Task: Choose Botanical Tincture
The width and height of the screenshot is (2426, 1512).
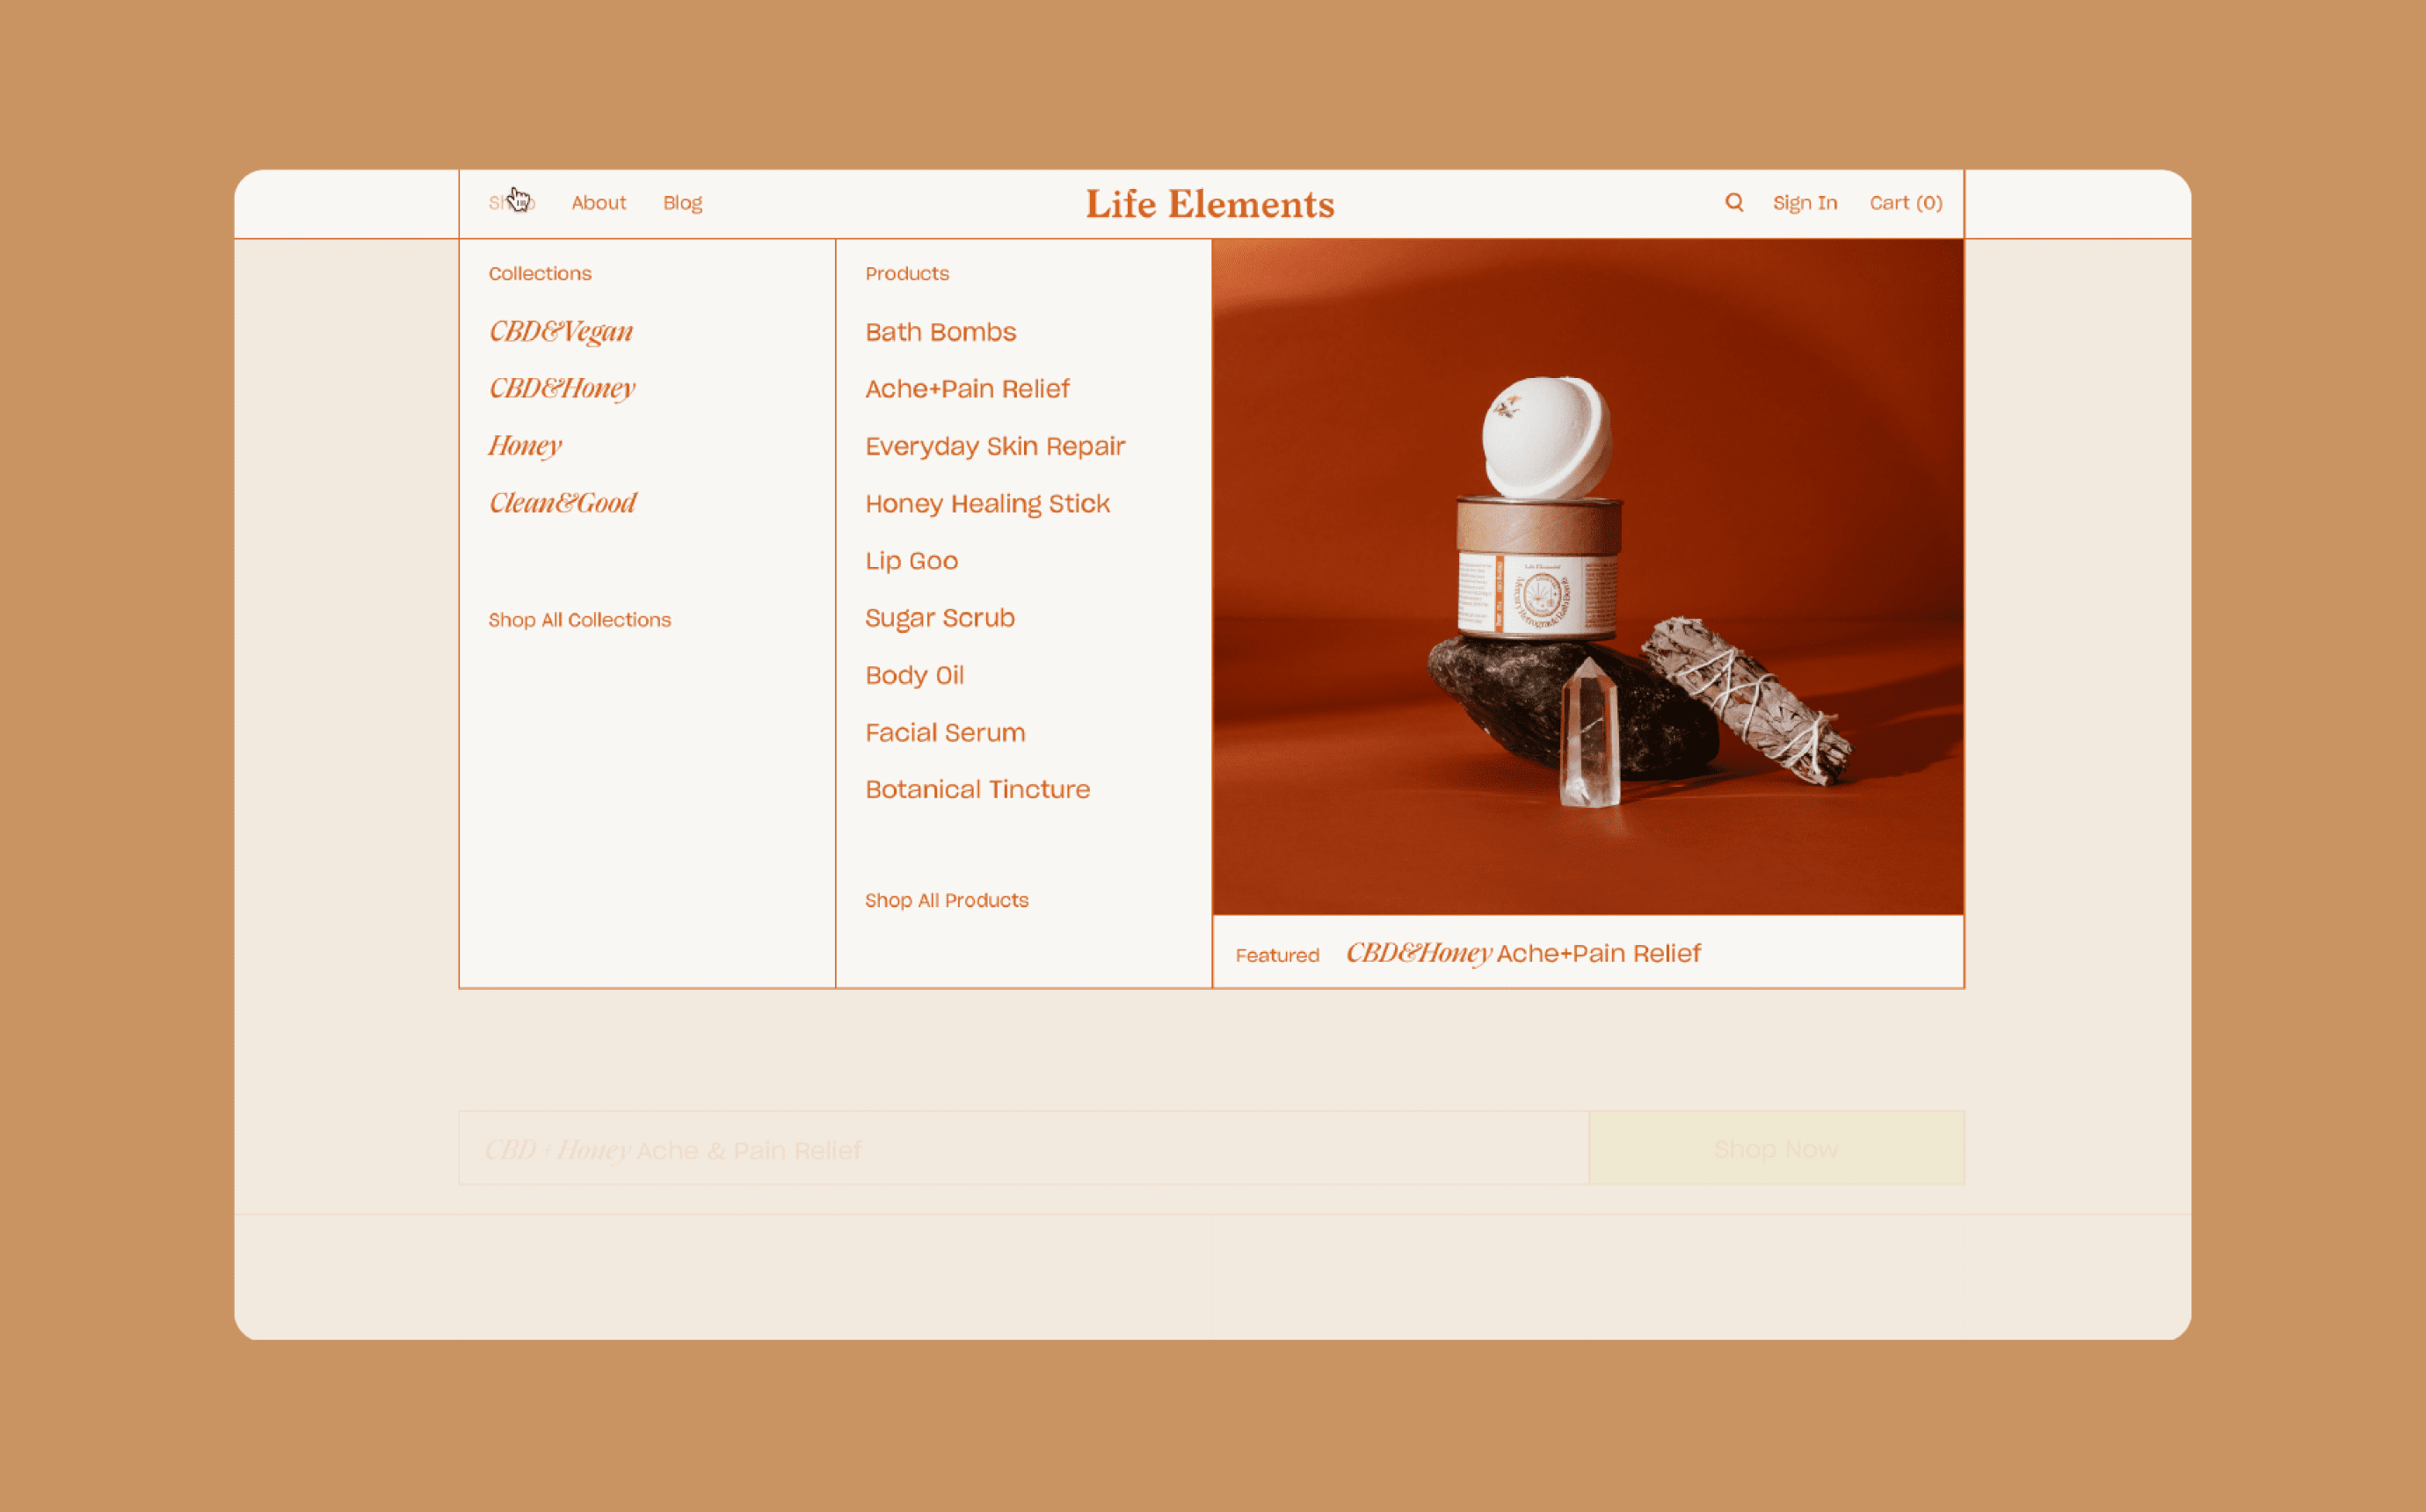Action: pyautogui.click(x=977, y=789)
